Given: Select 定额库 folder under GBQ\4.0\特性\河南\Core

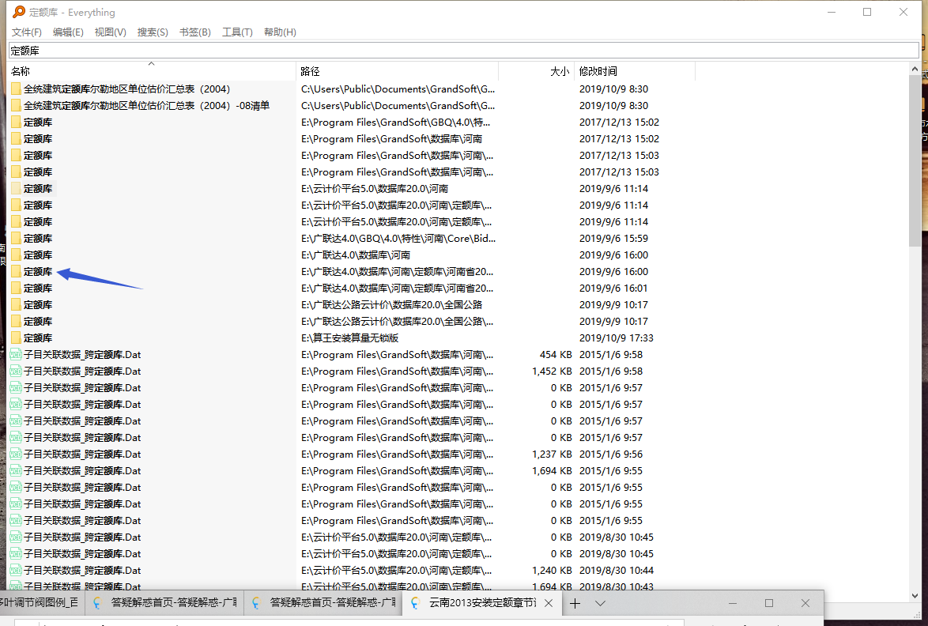Looking at the screenshot, I should coord(38,238).
